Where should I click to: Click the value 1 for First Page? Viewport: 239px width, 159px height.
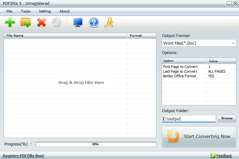coord(209,67)
